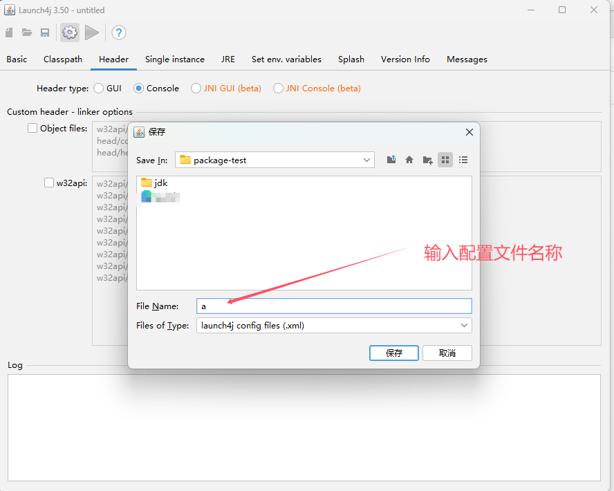Open the Splash tab
Viewport: 614px width, 491px height.
tap(351, 59)
